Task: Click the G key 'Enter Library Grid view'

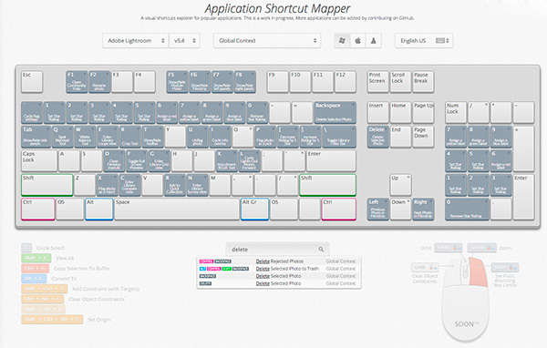Action: (x=159, y=160)
